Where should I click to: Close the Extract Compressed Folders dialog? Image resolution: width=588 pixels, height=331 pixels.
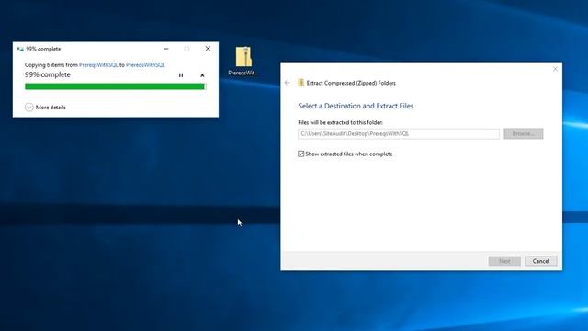pyautogui.click(x=555, y=69)
